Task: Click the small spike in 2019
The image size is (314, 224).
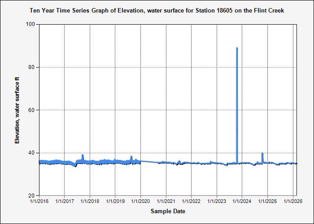Action: pyautogui.click(x=131, y=157)
